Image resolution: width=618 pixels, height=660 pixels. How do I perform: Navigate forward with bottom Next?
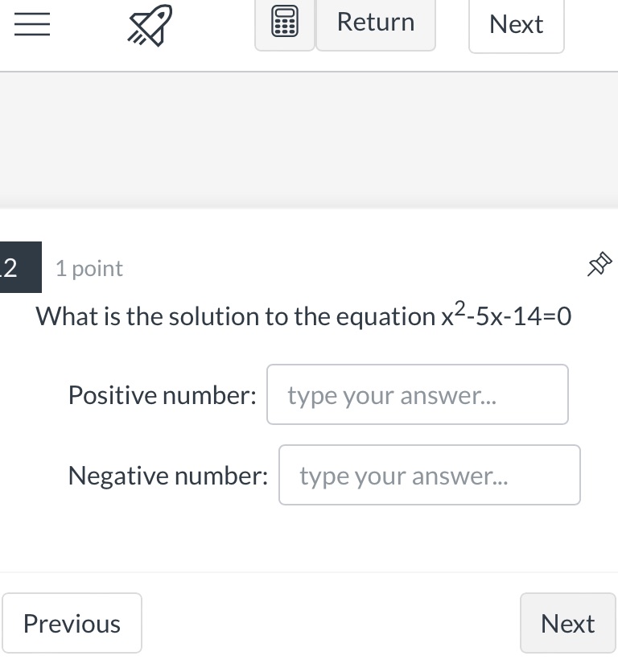[x=567, y=622]
